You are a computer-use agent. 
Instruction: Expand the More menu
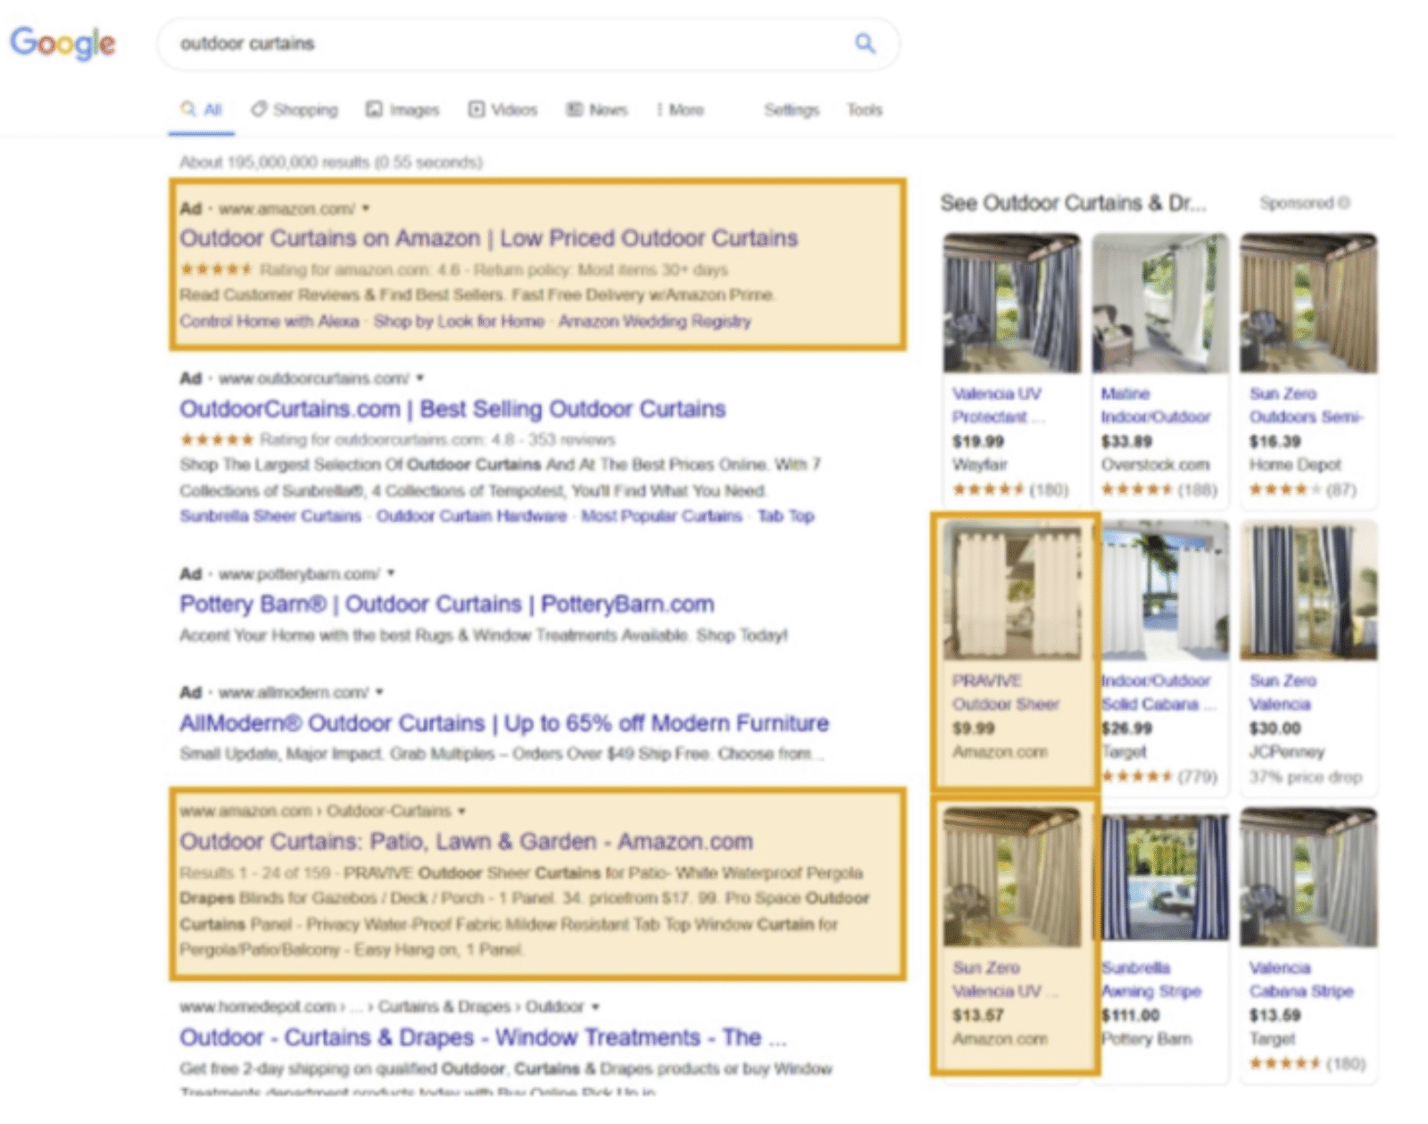pos(680,110)
